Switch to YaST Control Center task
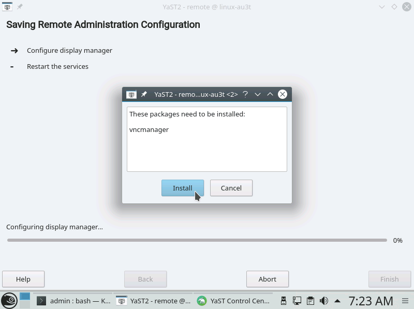414x309 pixels. pyautogui.click(x=233, y=301)
